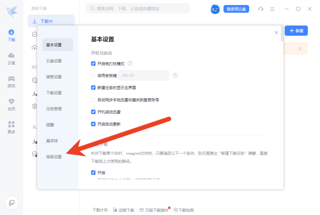The height and width of the screenshot is (215, 320).
Task: Click the 新建 new task button
Action: tap(296, 31)
